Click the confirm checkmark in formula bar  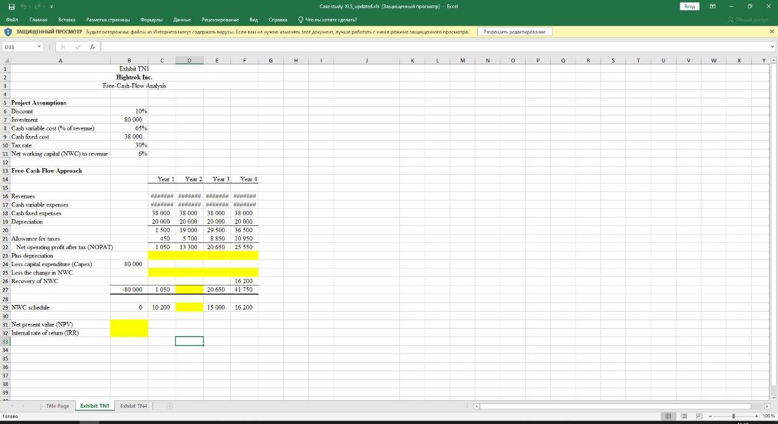79,47
